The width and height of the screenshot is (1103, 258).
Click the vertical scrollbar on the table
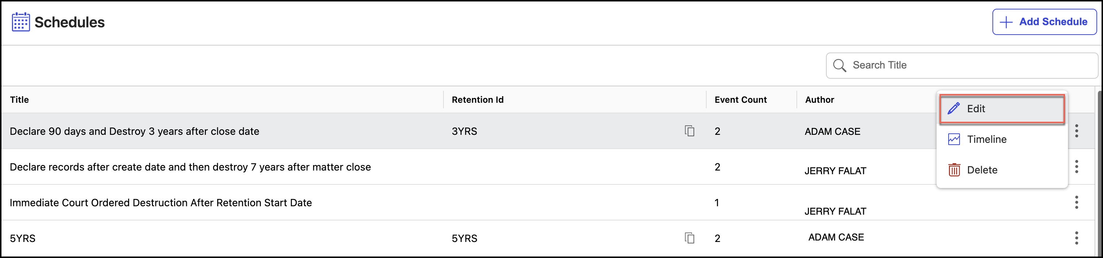tap(1100, 171)
